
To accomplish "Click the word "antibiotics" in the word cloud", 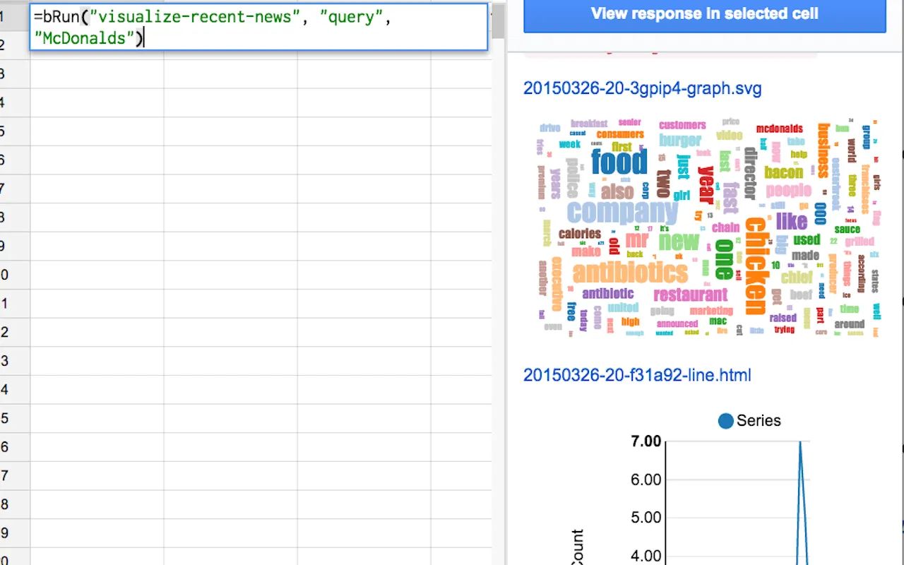I will pyautogui.click(x=630, y=273).
